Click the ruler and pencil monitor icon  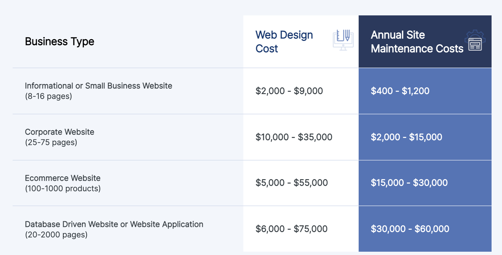[343, 40]
